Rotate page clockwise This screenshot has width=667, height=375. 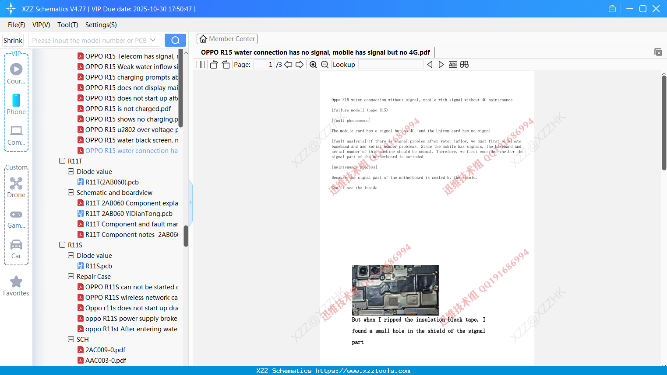226,65
